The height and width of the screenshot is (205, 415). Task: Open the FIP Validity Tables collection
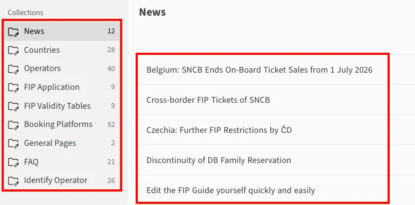pyautogui.click(x=61, y=106)
